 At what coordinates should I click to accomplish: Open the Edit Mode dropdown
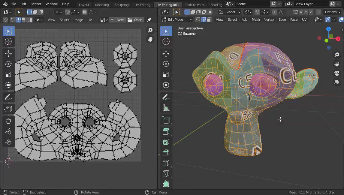177,19
